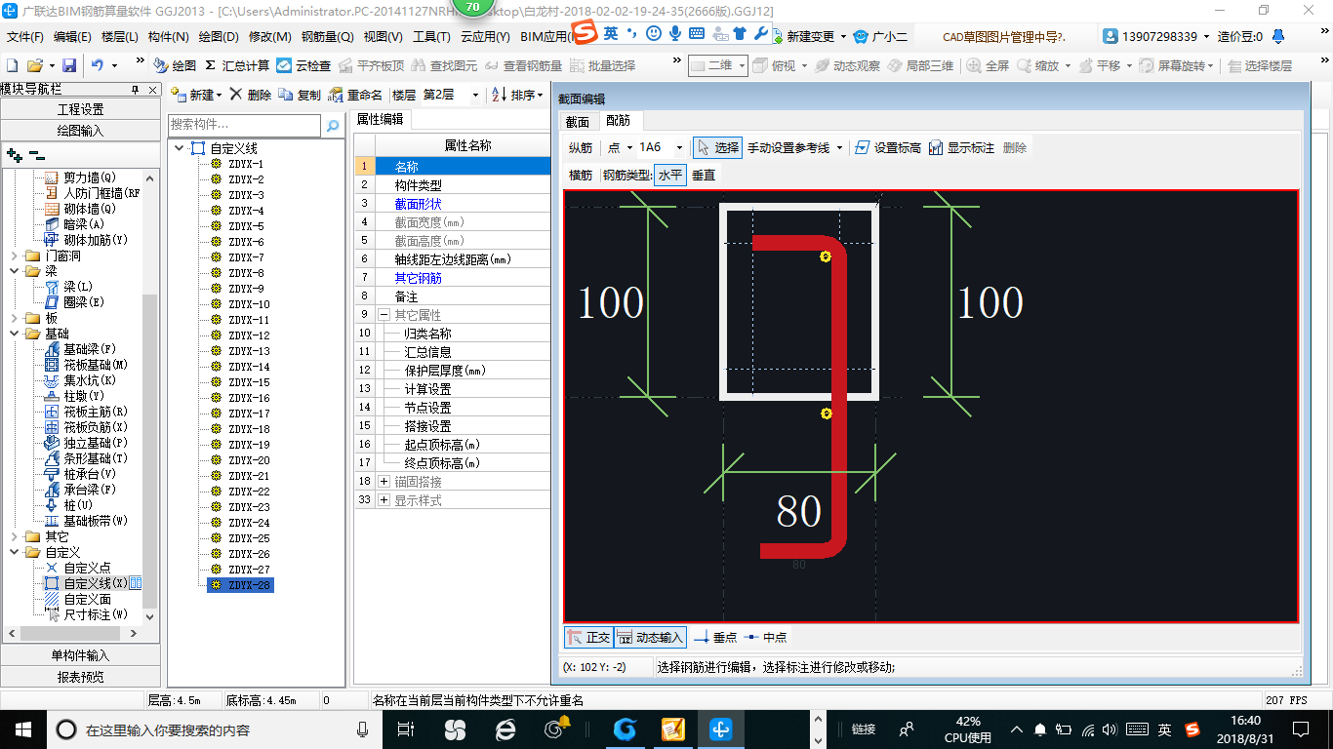
Task: Click the search component input field
Action: coord(244,125)
